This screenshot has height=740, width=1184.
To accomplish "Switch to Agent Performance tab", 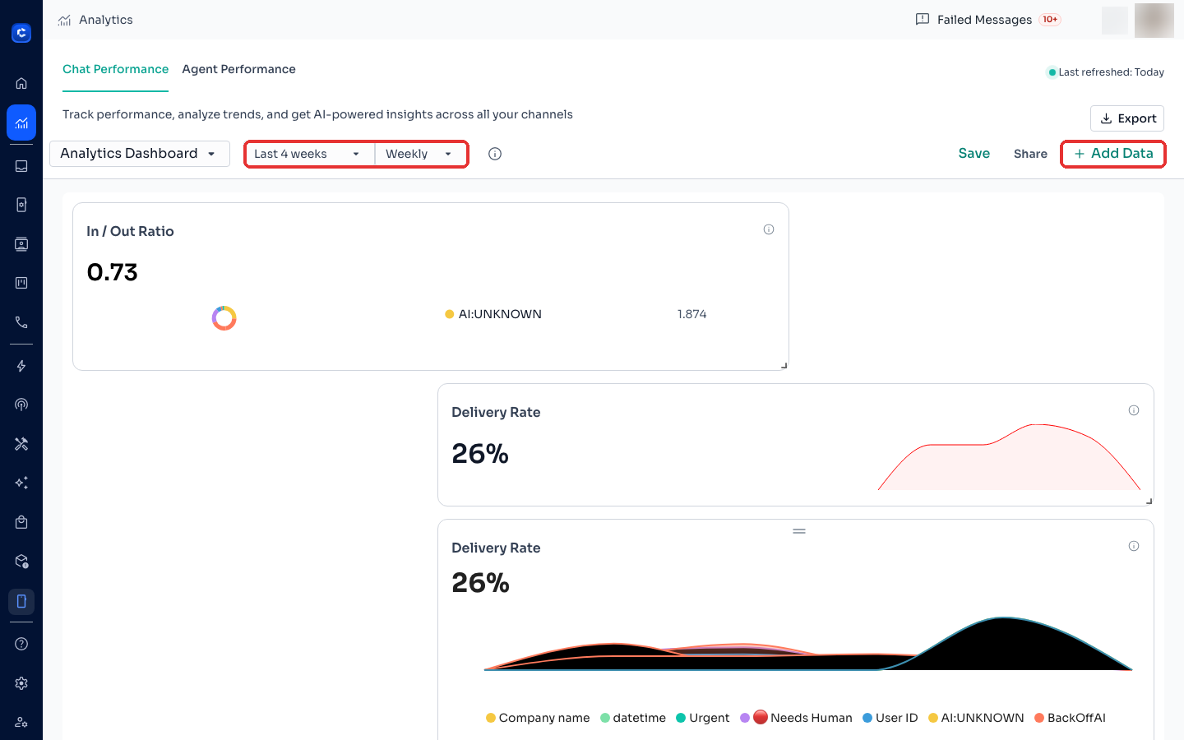I will [x=238, y=69].
